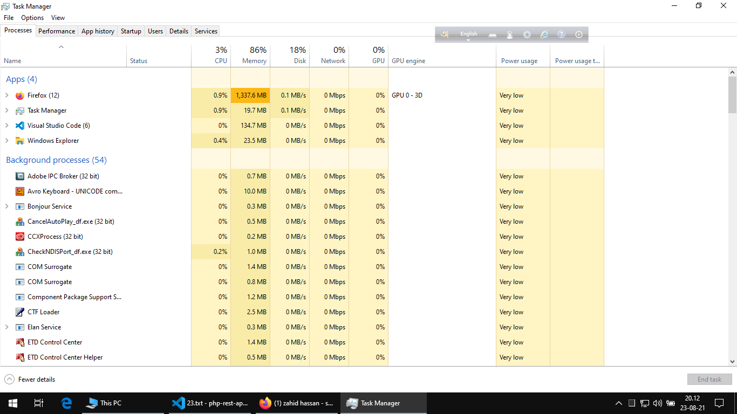Screen dimensions: 737x414
Task: Expand the Bonjour Service entry
Action: 7,206
